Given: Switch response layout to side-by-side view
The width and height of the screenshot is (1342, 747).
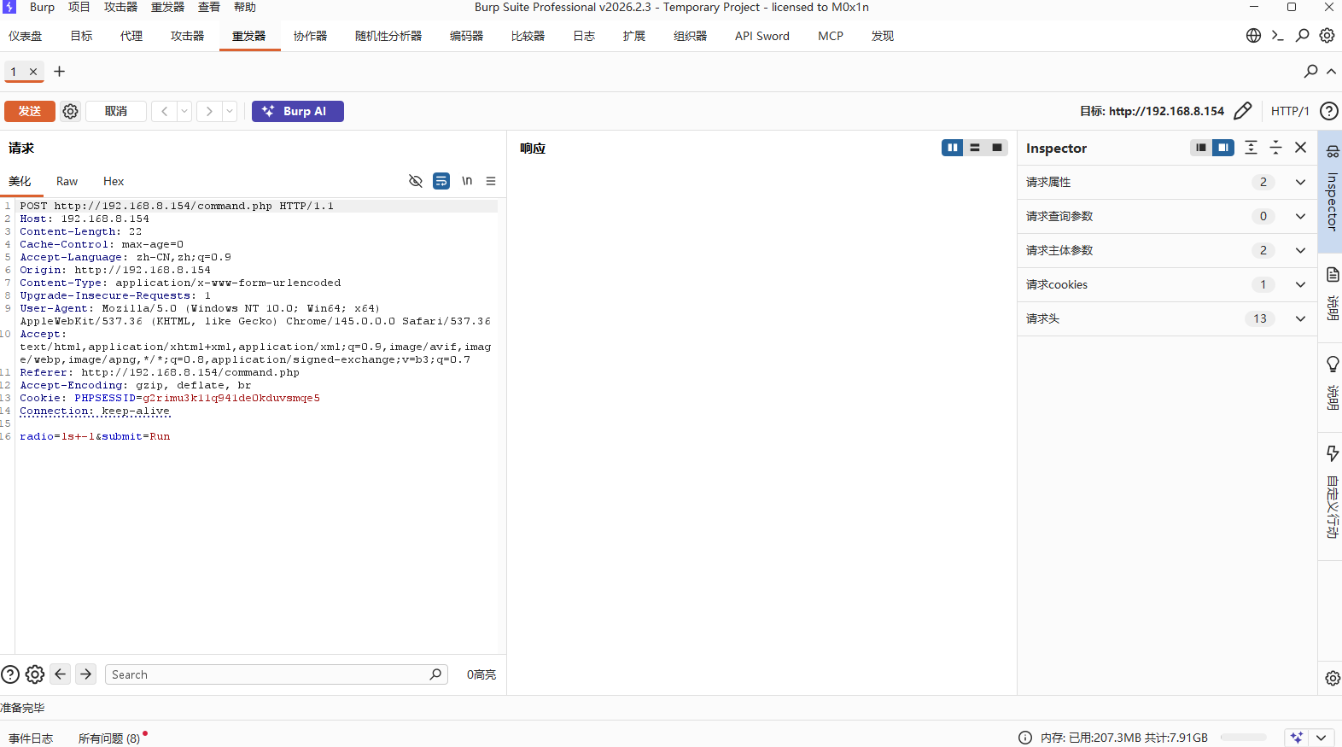Looking at the screenshot, I should click(952, 148).
